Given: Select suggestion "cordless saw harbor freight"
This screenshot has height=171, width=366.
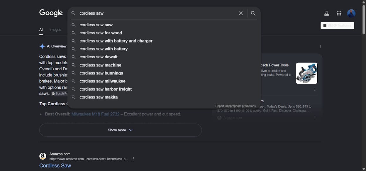Looking at the screenshot, I should coord(164,89).
